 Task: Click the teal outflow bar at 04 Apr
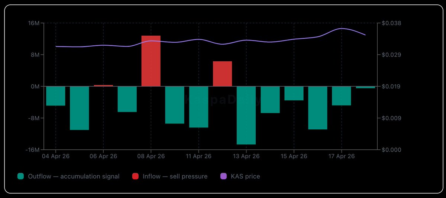pos(56,96)
